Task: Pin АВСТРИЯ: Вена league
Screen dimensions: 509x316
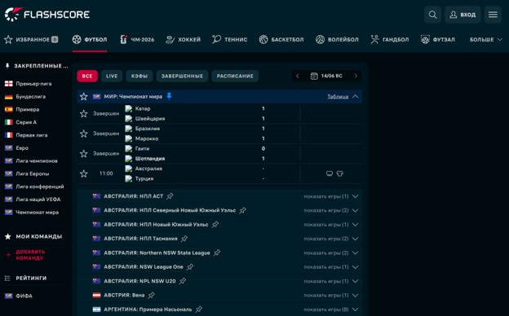Action: pos(151,295)
